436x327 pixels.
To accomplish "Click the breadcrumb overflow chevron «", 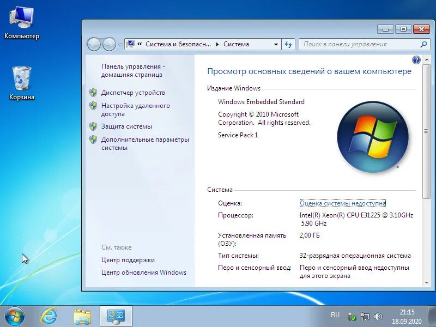I will point(140,44).
